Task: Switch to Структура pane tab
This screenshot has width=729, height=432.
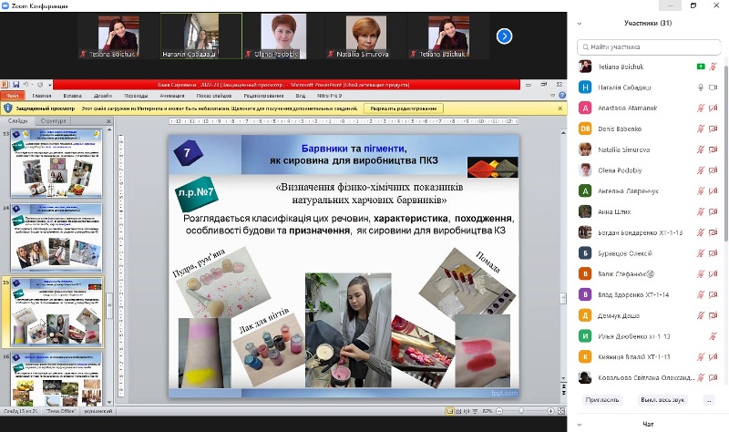Action: (54, 121)
